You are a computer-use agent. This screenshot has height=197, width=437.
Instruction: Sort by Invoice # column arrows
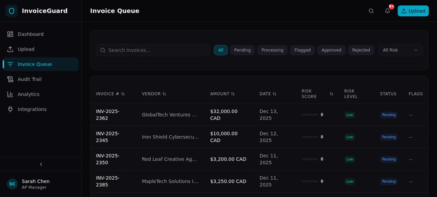(x=123, y=94)
